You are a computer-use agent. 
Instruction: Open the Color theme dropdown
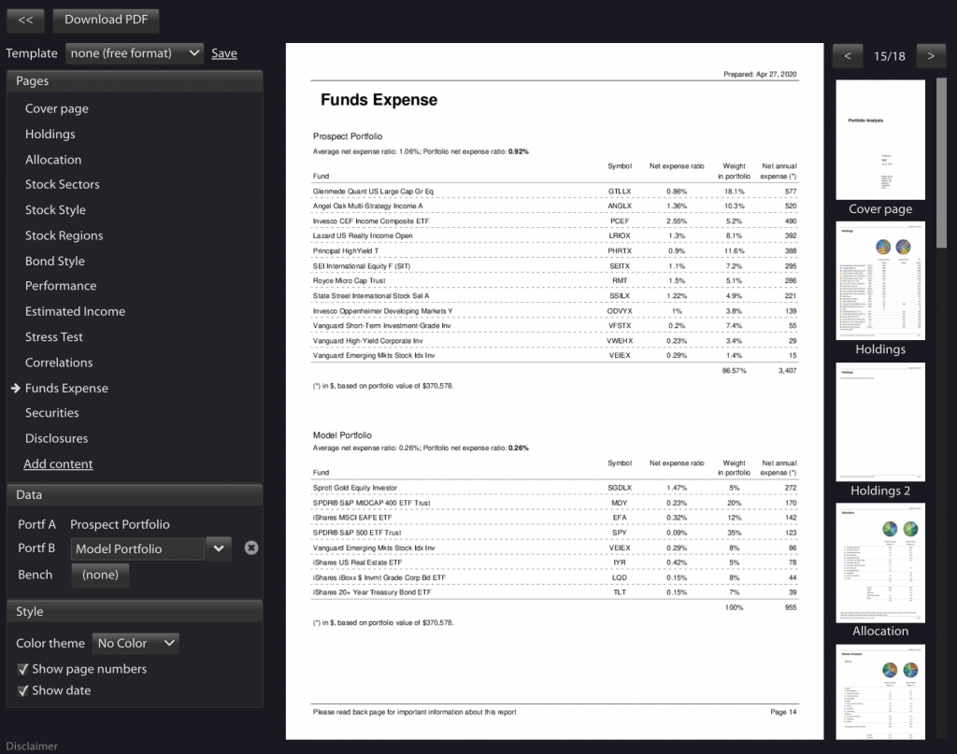[136, 643]
